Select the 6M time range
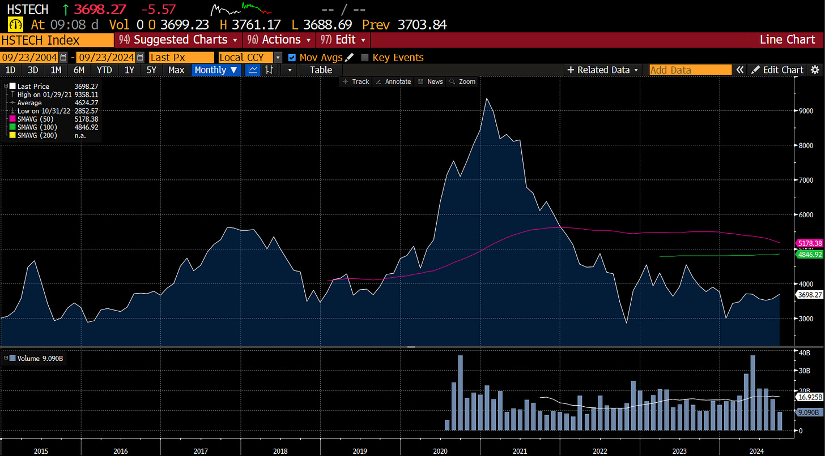 point(79,70)
